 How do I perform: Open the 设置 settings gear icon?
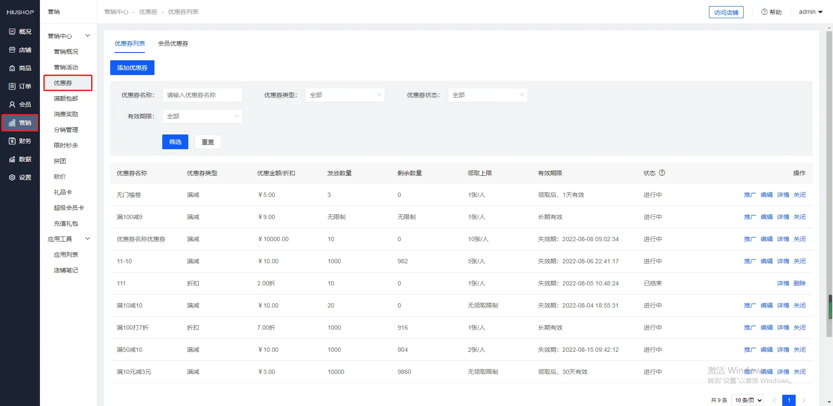point(12,177)
